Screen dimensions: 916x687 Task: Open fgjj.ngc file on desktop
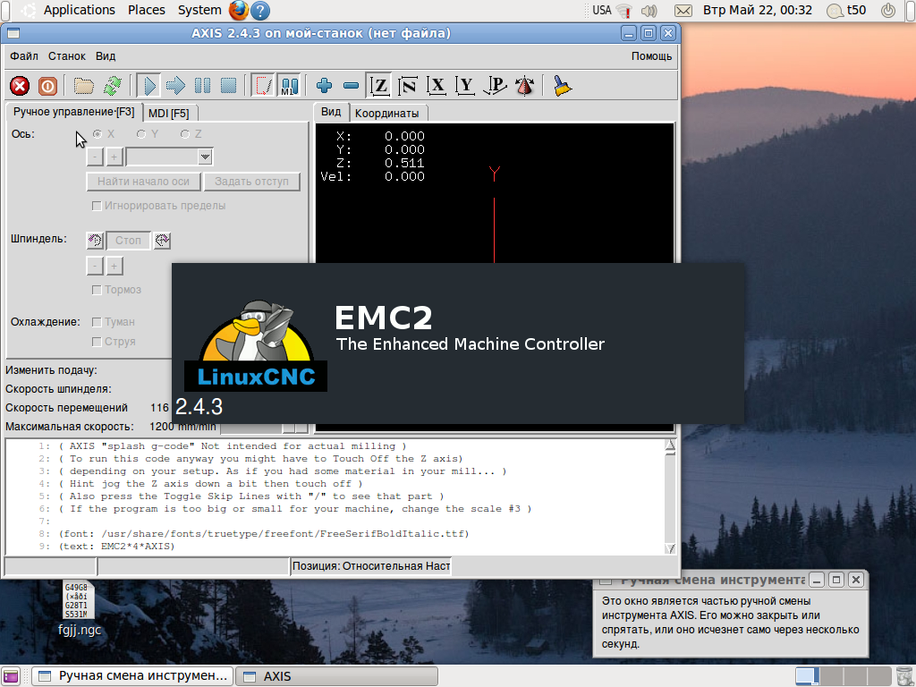click(x=79, y=607)
